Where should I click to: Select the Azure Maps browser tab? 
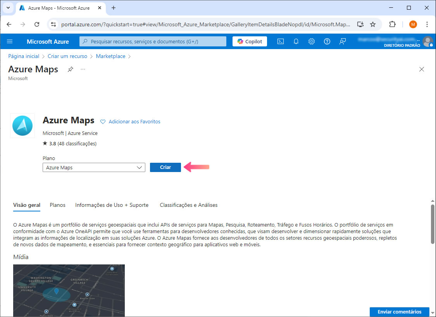coord(61,8)
